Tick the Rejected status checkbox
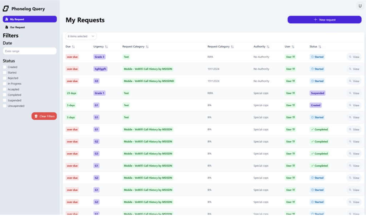Viewport: 366px width, 216px height. 5,78
